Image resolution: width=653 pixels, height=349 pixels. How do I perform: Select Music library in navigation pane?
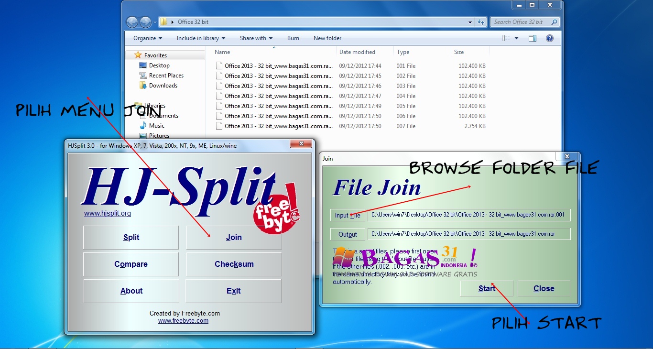click(157, 126)
